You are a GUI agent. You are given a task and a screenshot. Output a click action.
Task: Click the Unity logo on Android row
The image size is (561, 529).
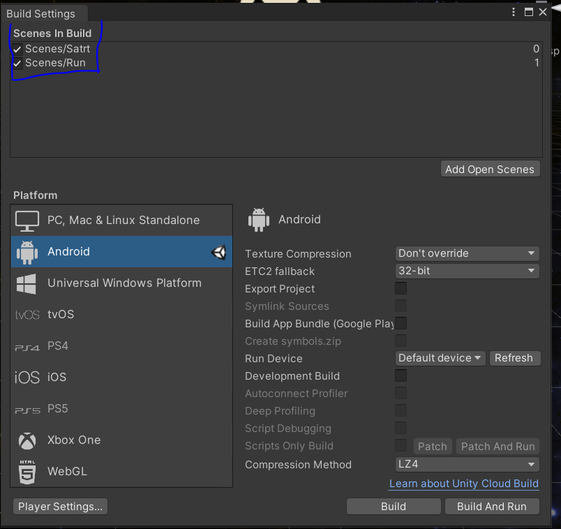(218, 252)
